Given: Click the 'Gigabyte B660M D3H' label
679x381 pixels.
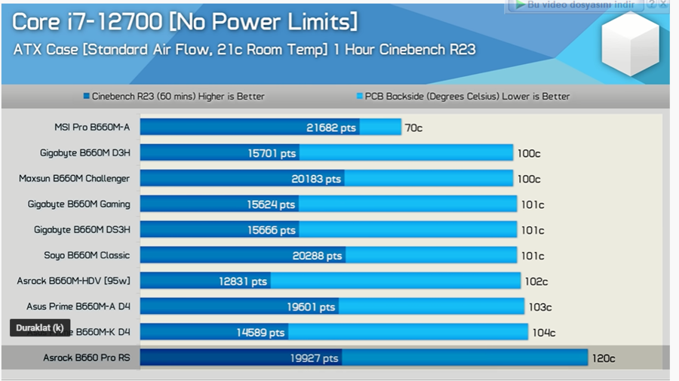Looking at the screenshot, I should pyautogui.click(x=84, y=153).
